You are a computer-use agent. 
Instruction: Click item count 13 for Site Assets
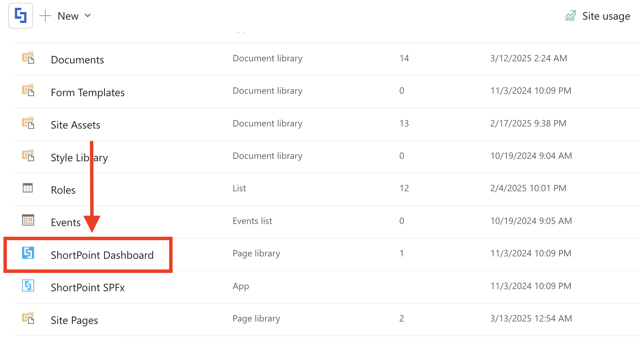(x=404, y=123)
